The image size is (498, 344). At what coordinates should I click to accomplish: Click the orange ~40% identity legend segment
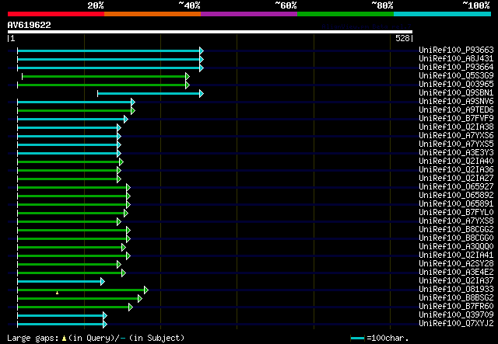coord(153,14)
